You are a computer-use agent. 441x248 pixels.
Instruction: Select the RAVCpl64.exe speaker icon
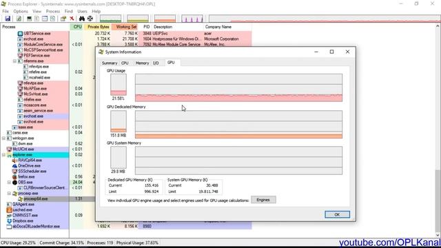pos(14,161)
